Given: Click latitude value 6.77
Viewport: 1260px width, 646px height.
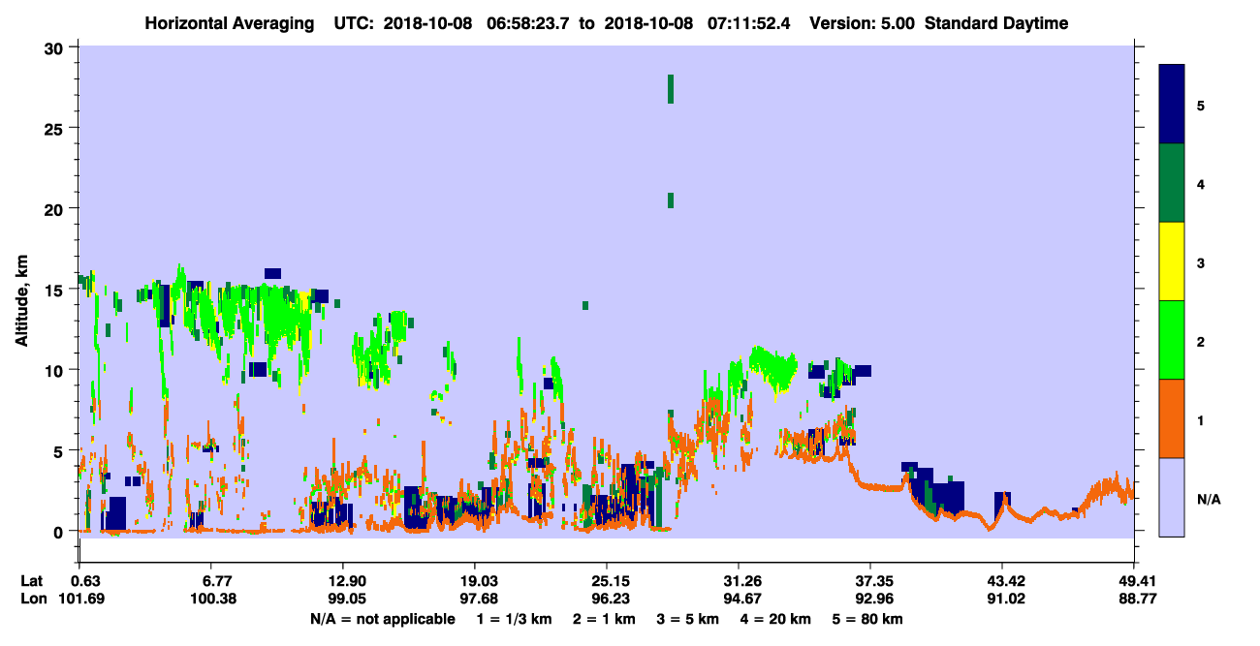Looking at the screenshot, I should [210, 580].
